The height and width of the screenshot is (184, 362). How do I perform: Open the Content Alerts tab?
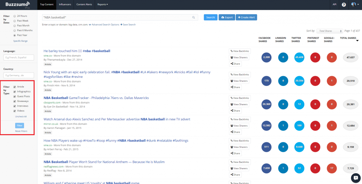pyautogui.click(x=84, y=5)
